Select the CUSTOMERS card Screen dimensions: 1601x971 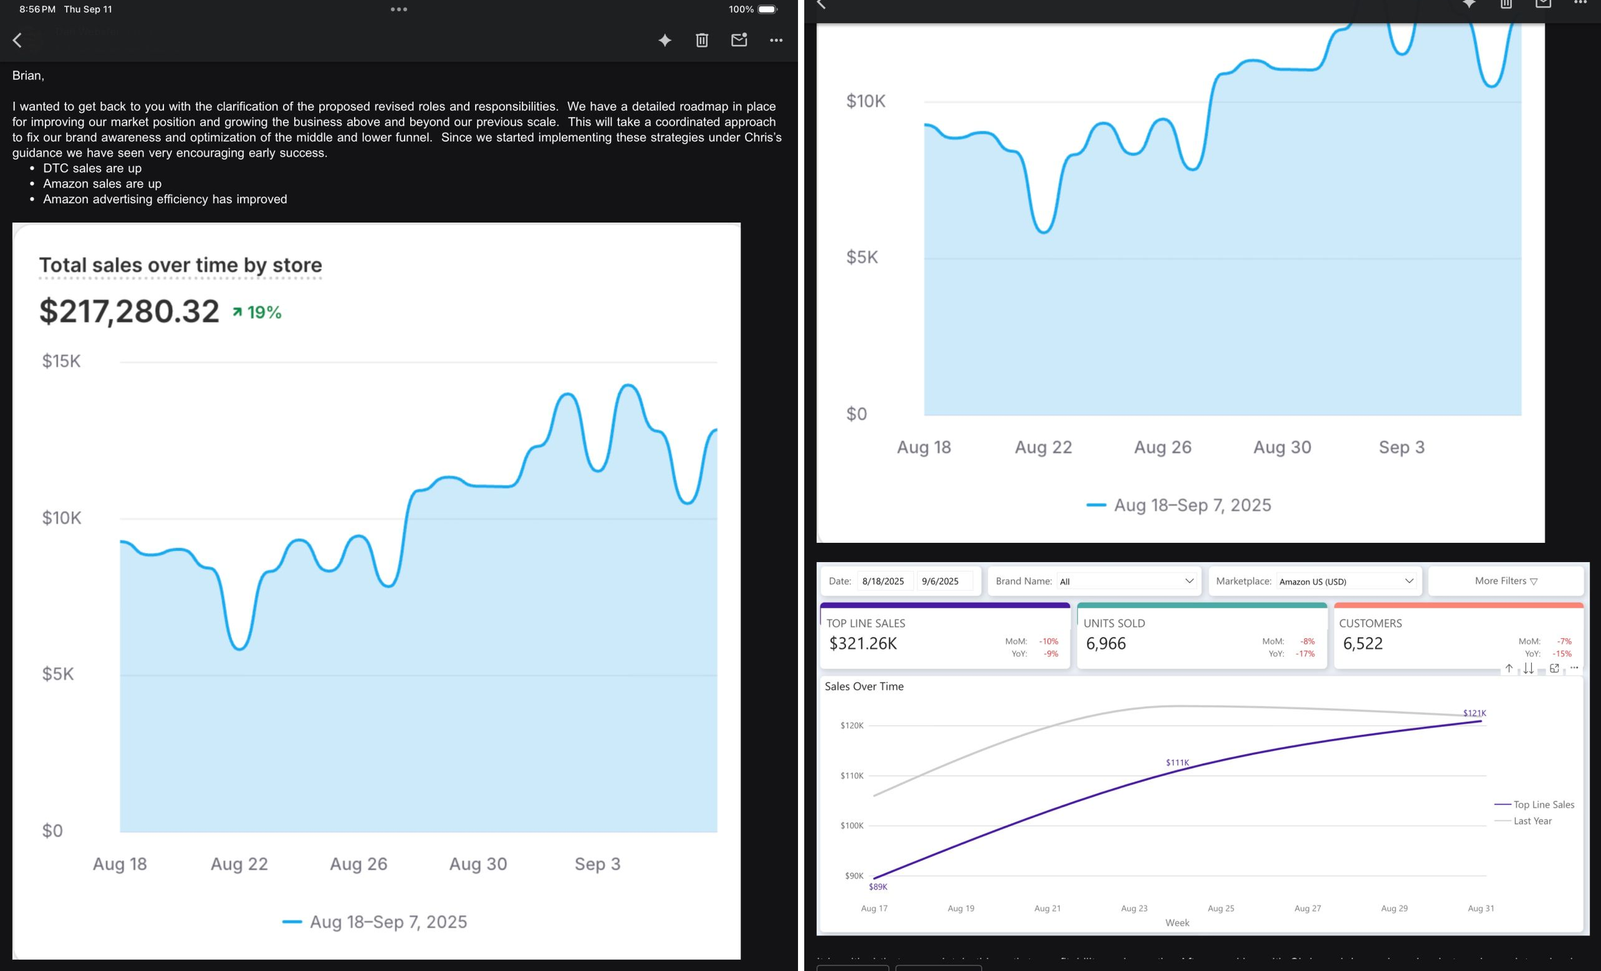(1458, 638)
